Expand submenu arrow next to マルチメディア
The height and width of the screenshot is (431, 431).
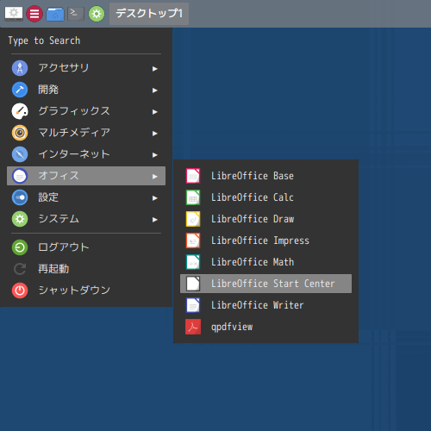(x=155, y=134)
